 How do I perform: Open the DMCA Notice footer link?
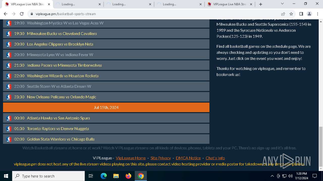188,158
